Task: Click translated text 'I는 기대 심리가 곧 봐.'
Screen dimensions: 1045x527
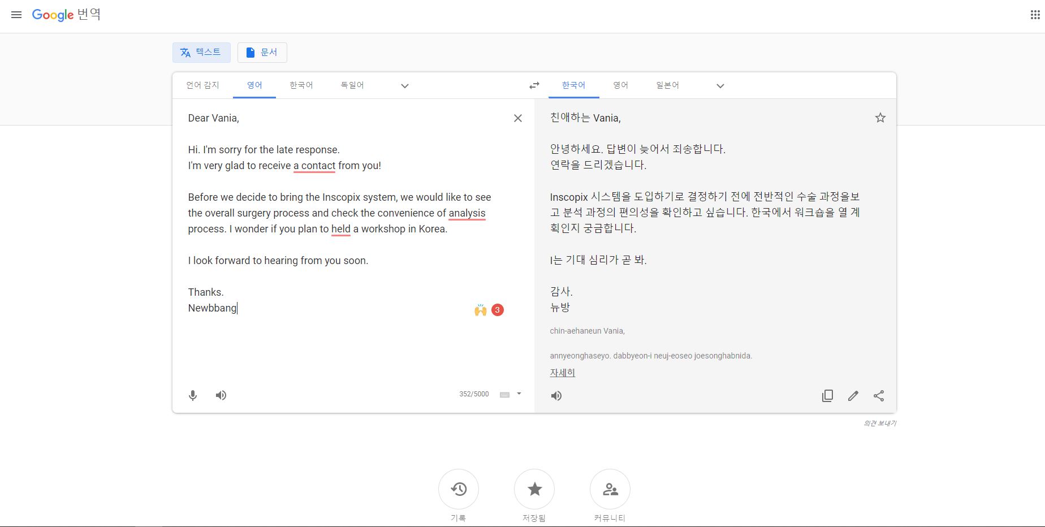Action: coord(598,260)
